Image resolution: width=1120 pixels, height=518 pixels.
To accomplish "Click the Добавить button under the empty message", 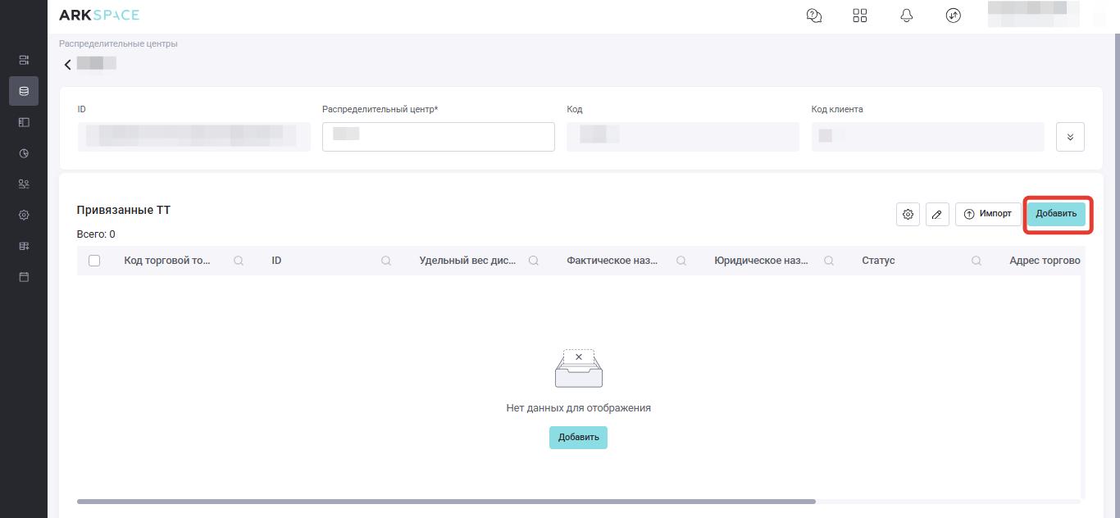I will [578, 438].
